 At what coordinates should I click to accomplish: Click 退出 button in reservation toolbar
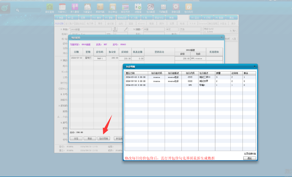pos(232,18)
